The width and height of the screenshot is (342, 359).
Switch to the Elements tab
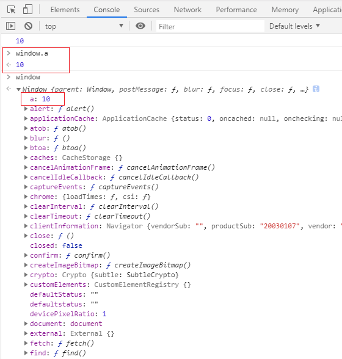click(65, 10)
